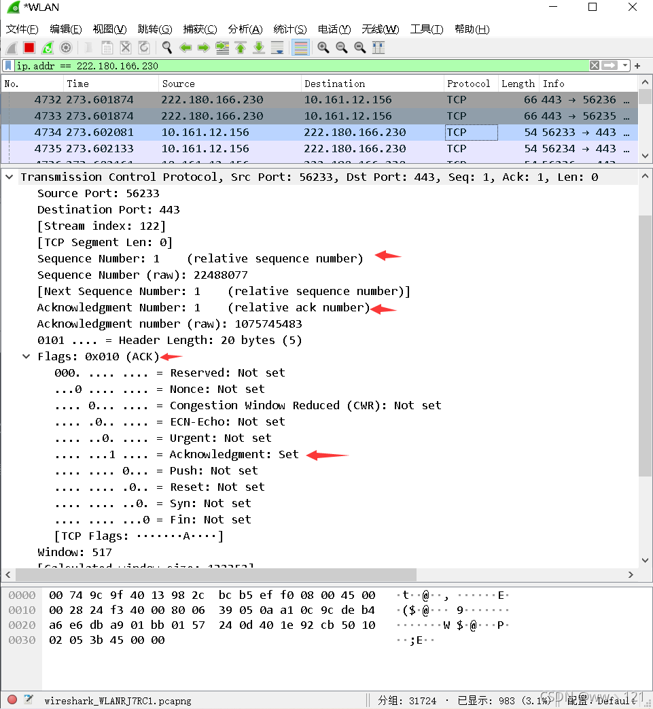Clear the display filter with X button

[595, 66]
